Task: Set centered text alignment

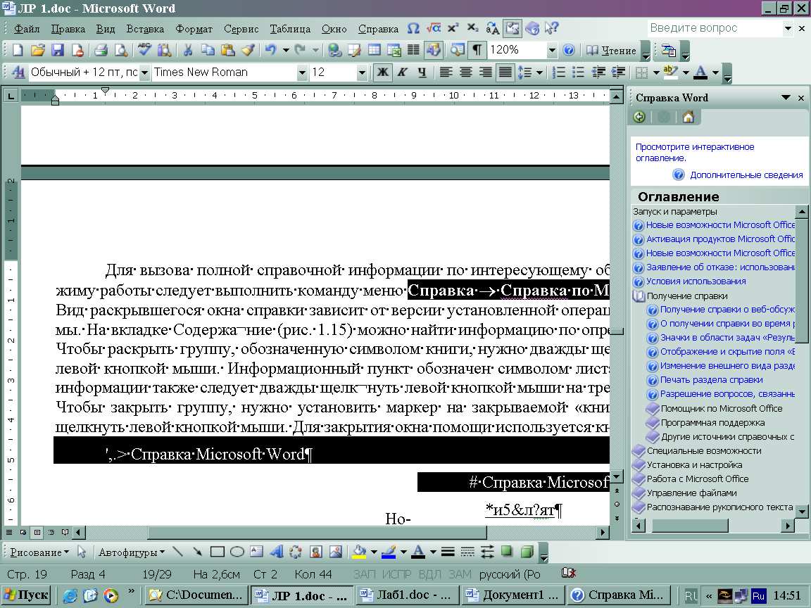Action: point(465,72)
